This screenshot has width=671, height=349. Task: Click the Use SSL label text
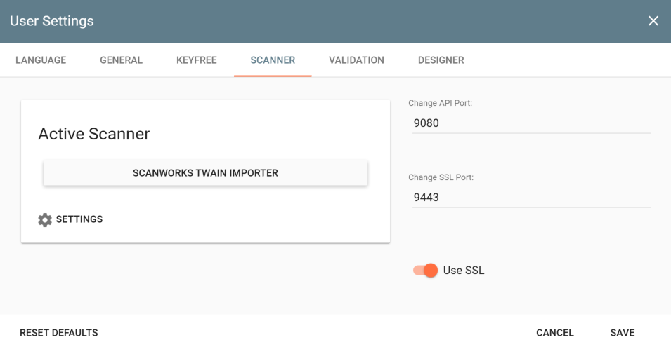pos(464,271)
